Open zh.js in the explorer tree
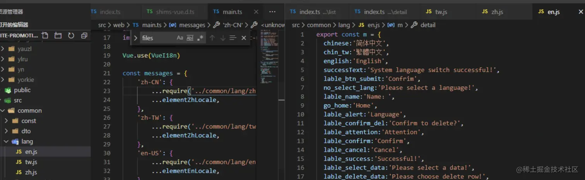Image resolution: width=585 pixels, height=180 pixels. coord(45,172)
